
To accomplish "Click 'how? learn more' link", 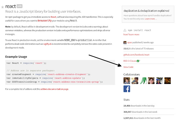I will [131, 34].
